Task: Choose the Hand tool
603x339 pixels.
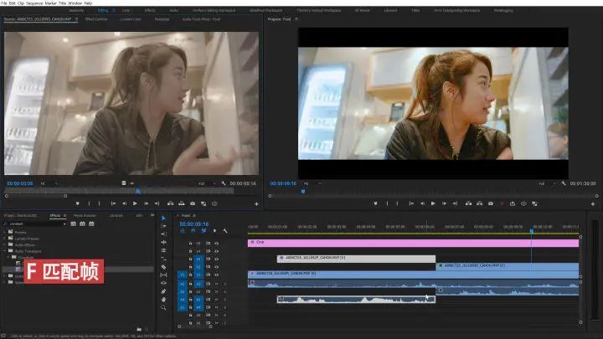Action: tap(164, 300)
